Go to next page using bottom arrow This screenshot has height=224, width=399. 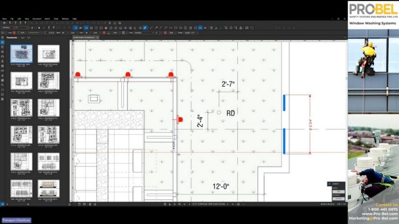(x=228, y=204)
